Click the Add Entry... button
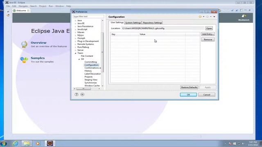 tap(208, 34)
